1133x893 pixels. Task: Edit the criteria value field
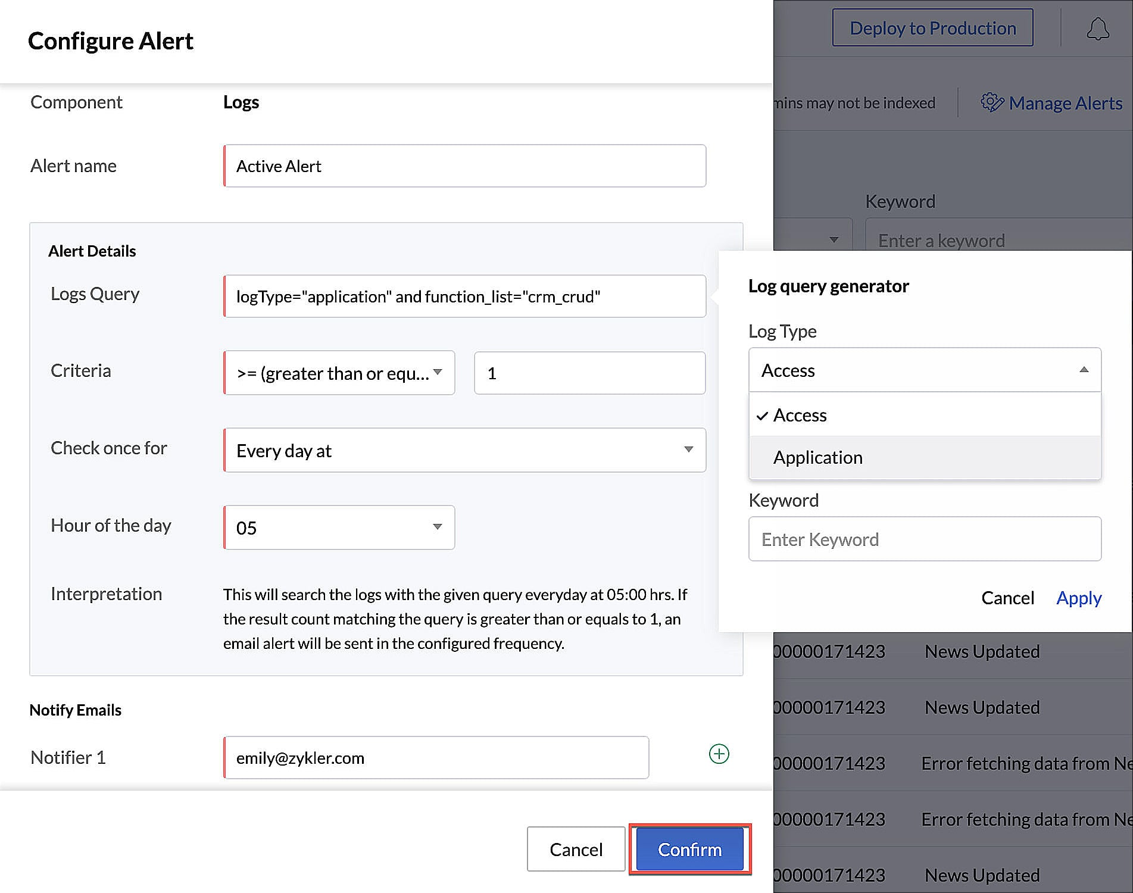click(589, 373)
